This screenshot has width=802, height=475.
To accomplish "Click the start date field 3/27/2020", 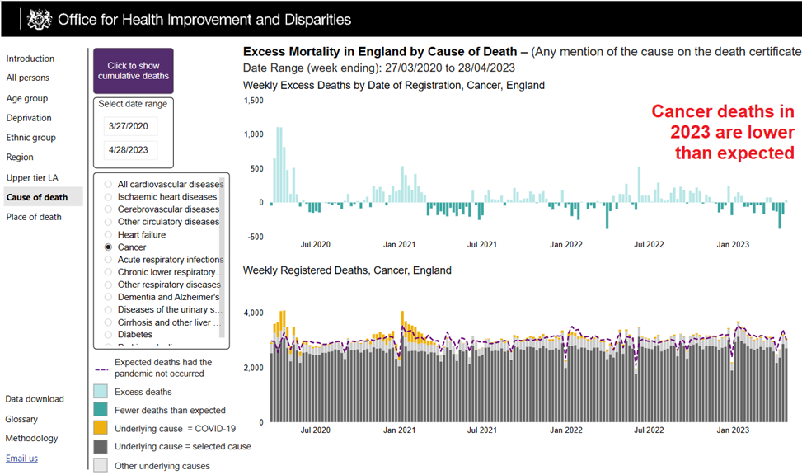I will [x=131, y=127].
